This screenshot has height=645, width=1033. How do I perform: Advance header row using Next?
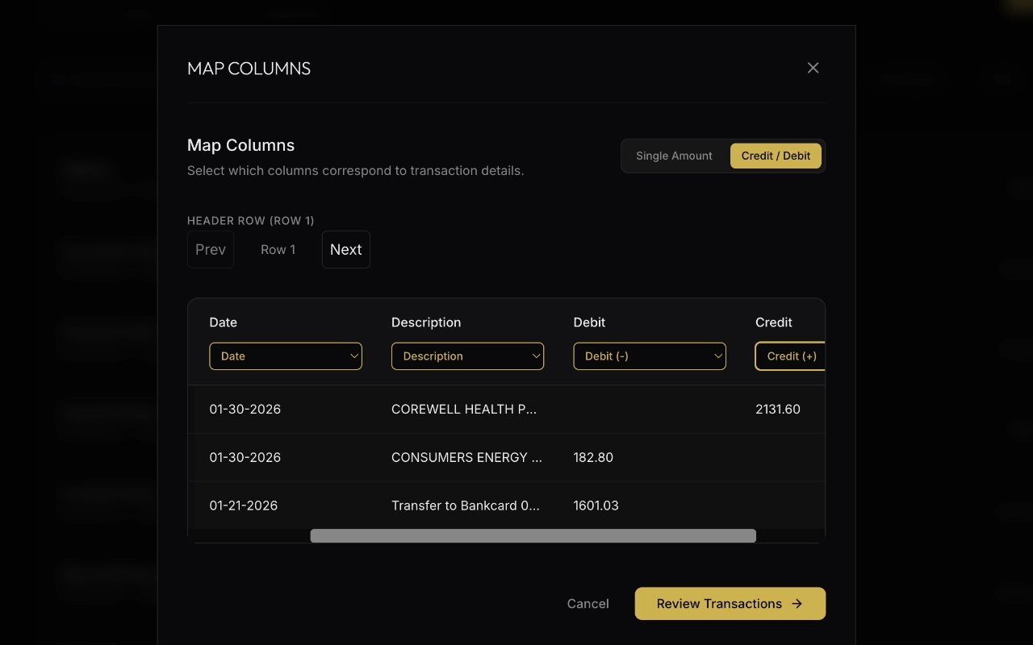(x=345, y=250)
